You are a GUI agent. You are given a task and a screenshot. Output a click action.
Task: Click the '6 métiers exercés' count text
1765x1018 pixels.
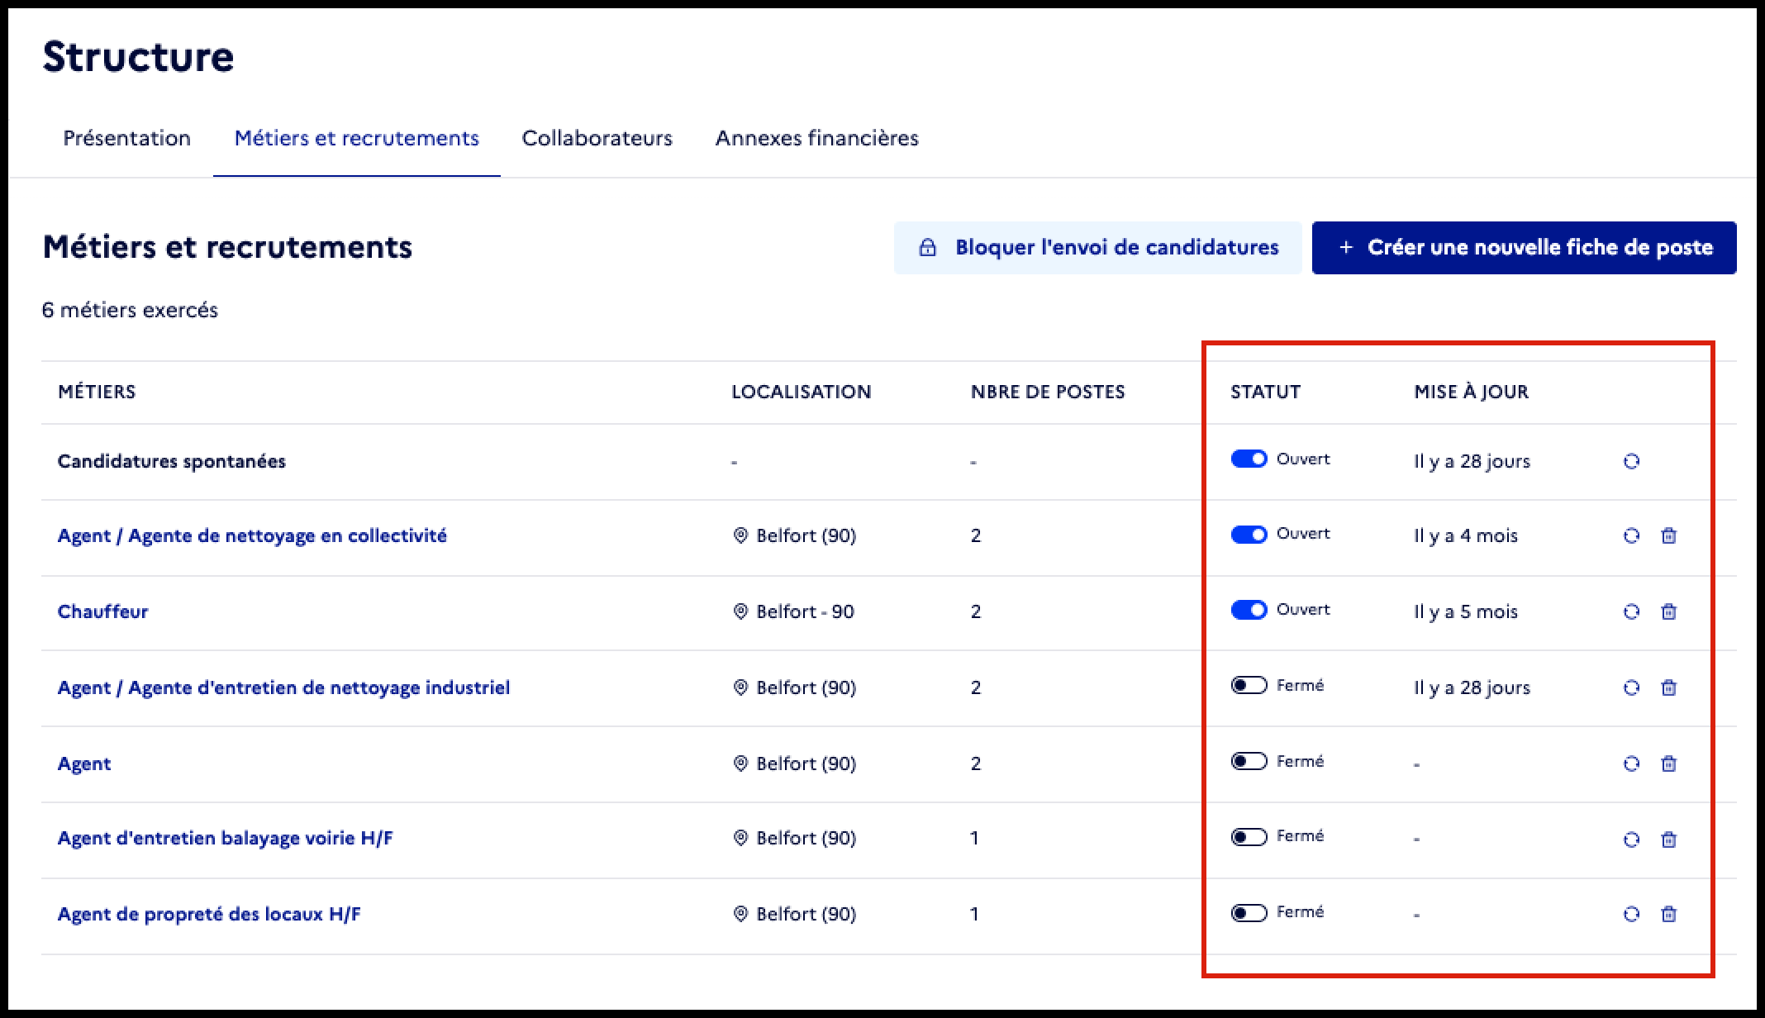[x=130, y=310]
